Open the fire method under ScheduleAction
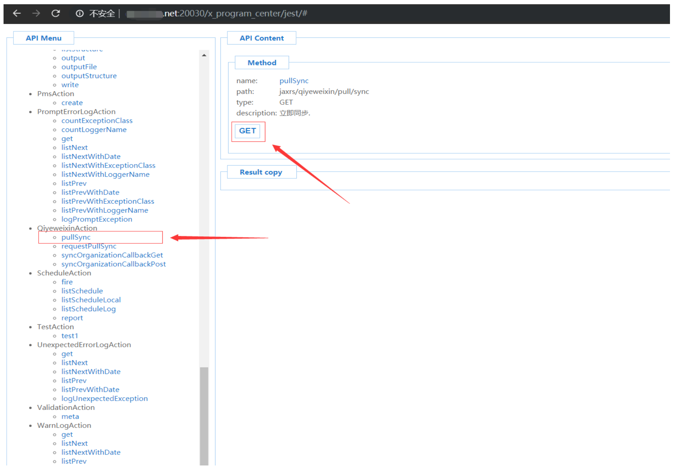 [67, 282]
